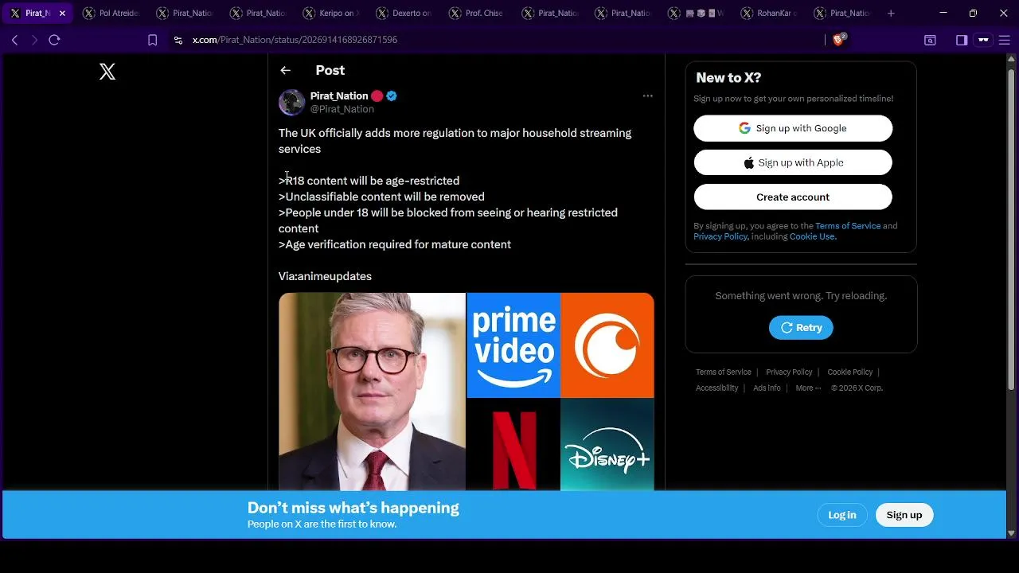Image resolution: width=1019 pixels, height=573 pixels.
Task: Click the Retry button
Action: click(801, 328)
